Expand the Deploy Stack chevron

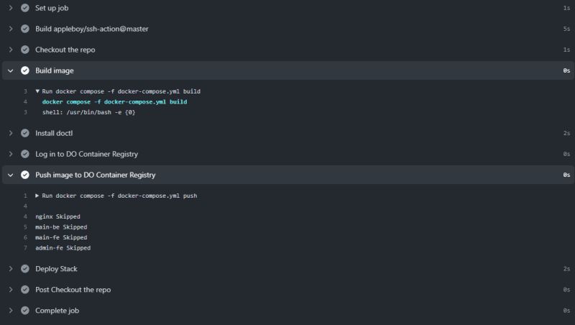(x=11, y=269)
